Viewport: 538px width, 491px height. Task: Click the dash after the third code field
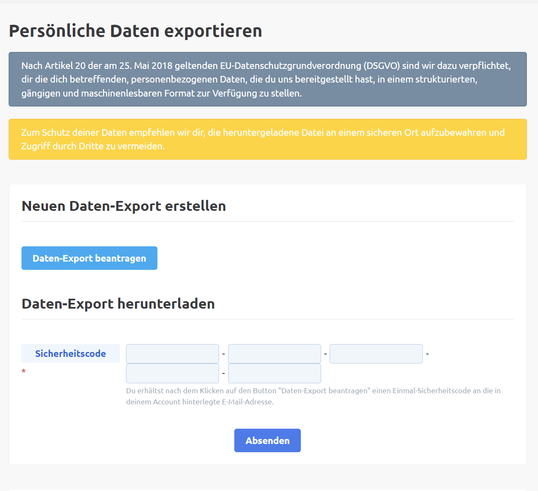[x=427, y=354]
